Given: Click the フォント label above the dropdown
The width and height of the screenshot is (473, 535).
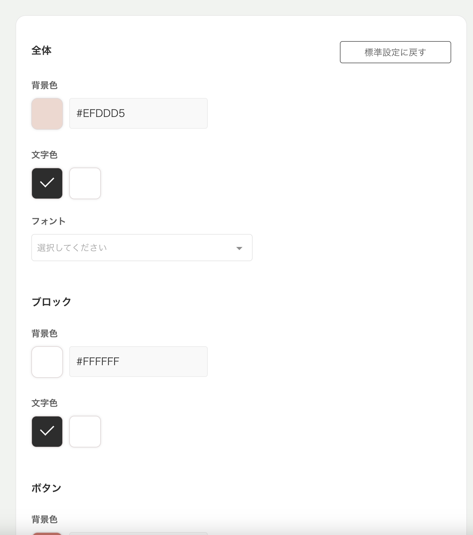Looking at the screenshot, I should click(48, 221).
